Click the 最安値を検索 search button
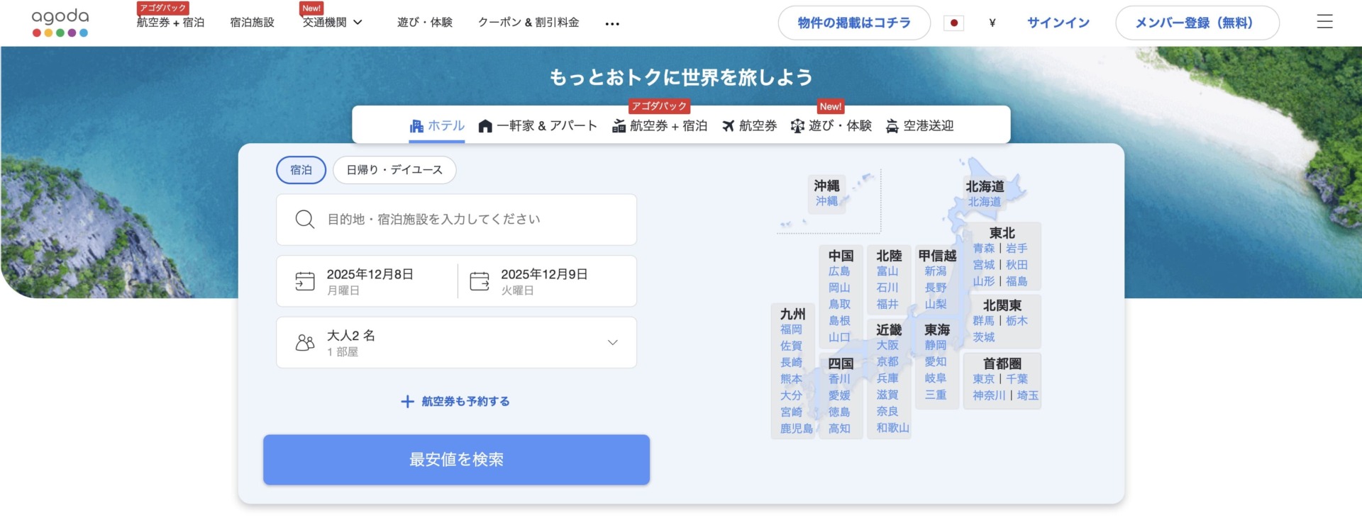Viewport: 1362px width, 522px height. click(456, 460)
